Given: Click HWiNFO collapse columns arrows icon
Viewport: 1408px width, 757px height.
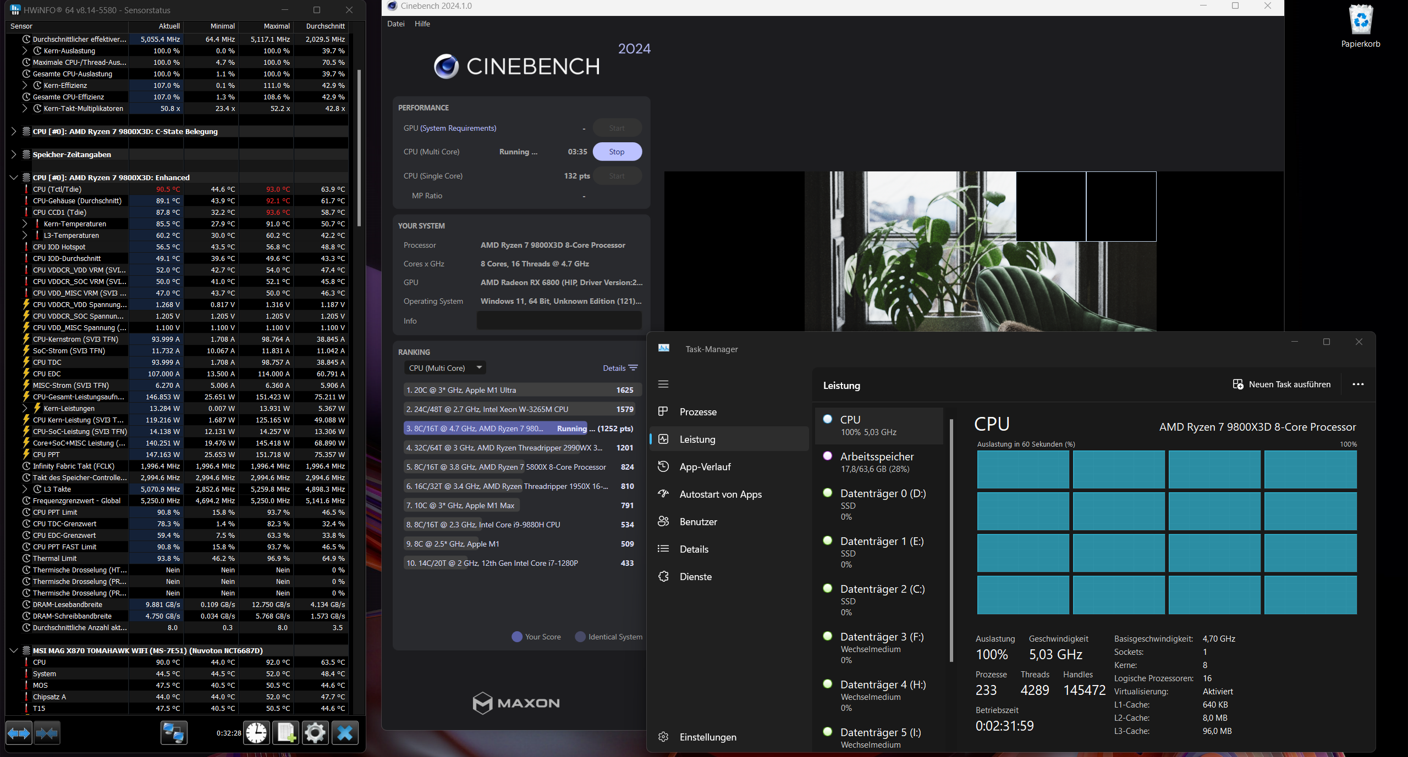Looking at the screenshot, I should (47, 733).
